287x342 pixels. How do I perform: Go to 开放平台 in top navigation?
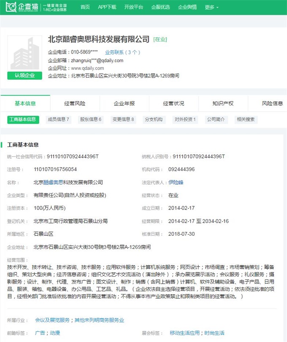point(133,7)
